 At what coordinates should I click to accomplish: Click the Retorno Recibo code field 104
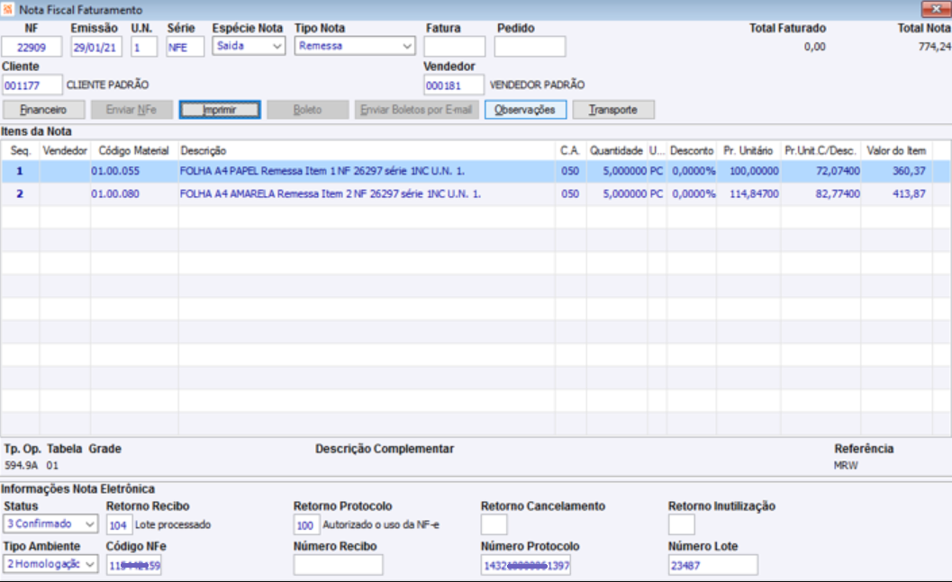pos(119,525)
